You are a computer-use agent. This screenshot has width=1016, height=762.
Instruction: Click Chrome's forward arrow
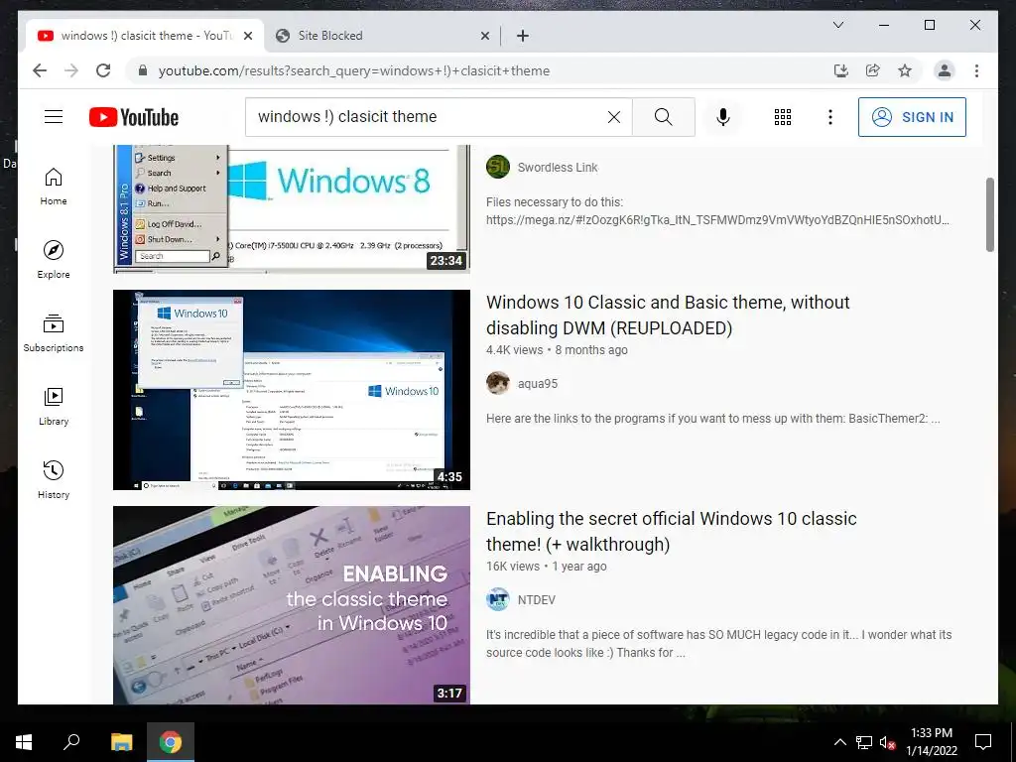(71, 70)
